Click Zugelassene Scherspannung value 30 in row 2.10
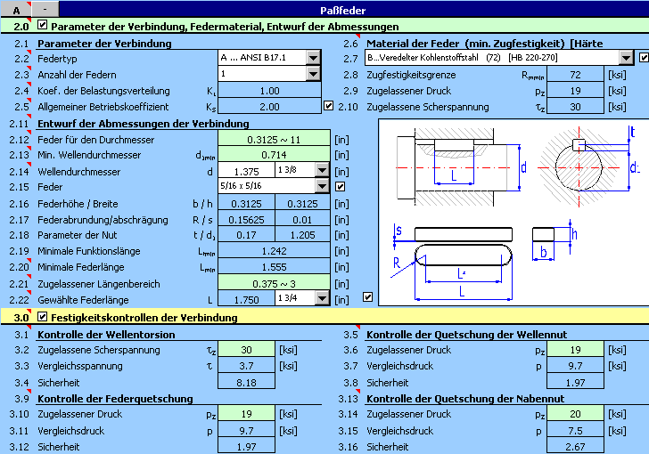The width and height of the screenshot is (649, 454). 575,107
